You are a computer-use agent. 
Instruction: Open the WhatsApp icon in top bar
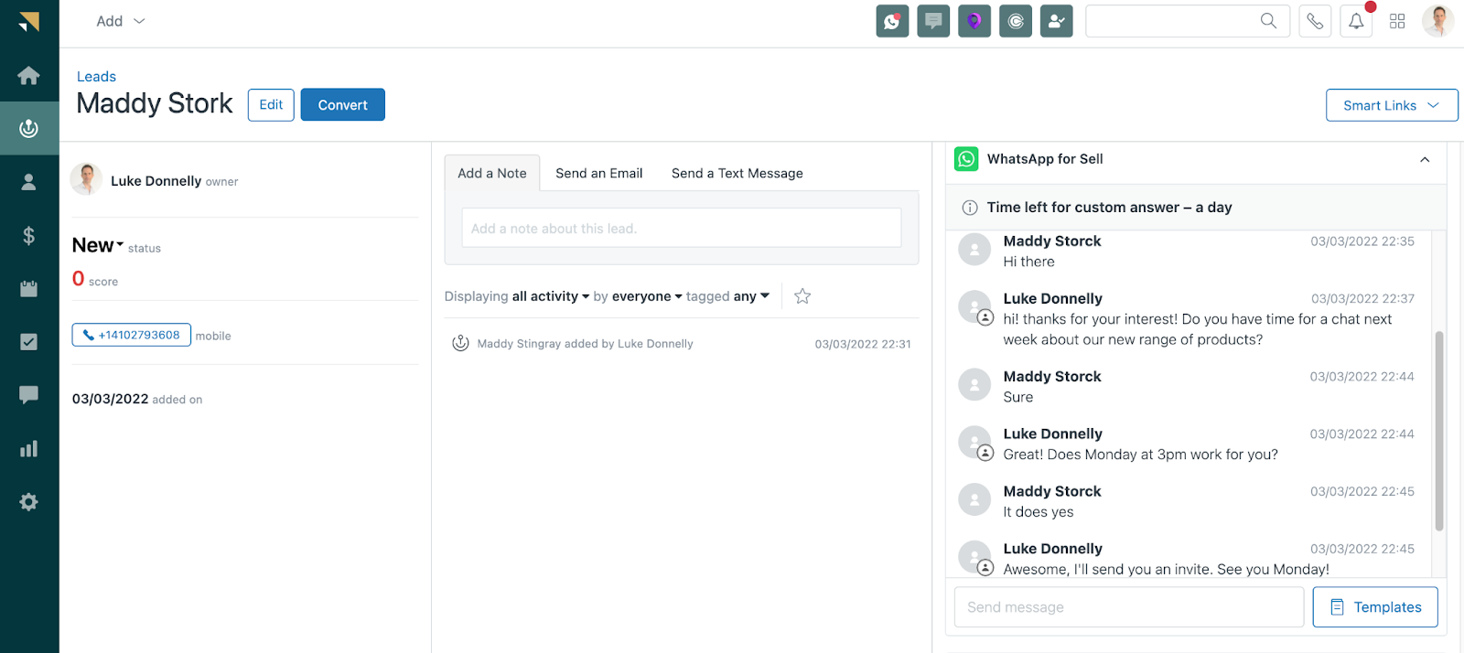(892, 21)
